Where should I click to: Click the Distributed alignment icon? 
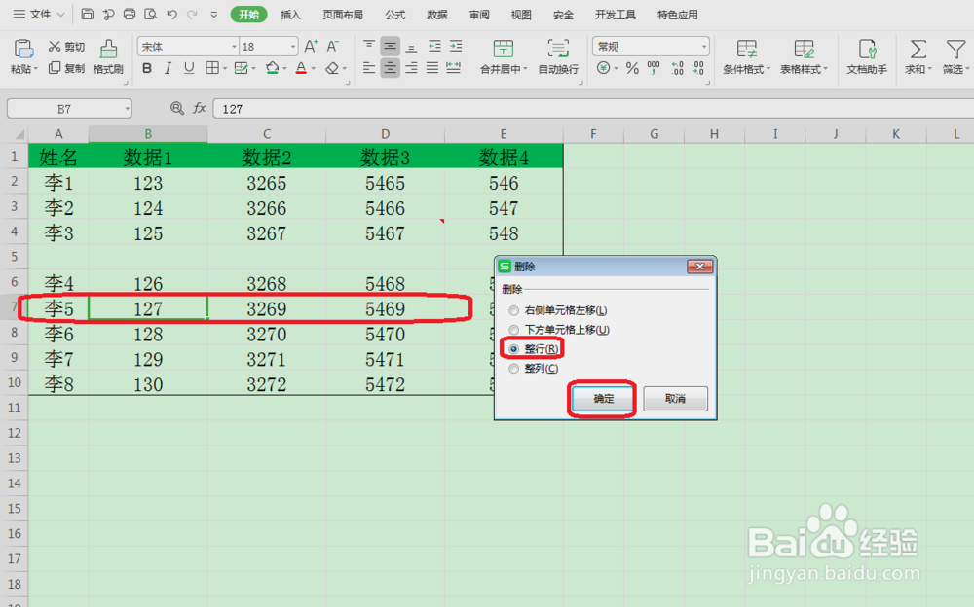click(454, 68)
